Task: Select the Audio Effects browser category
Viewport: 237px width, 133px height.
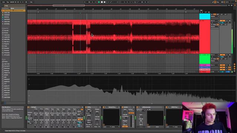Action: [x=6, y=37]
